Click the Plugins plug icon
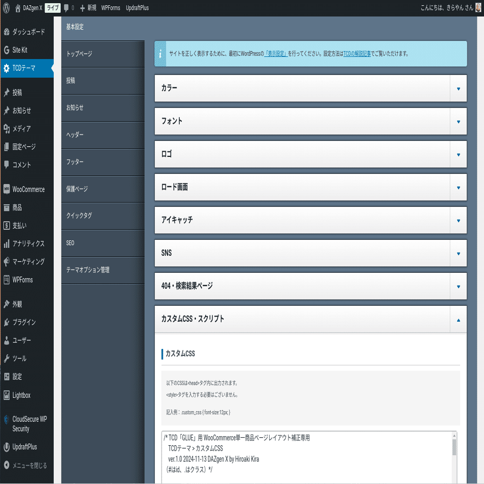 click(6, 322)
